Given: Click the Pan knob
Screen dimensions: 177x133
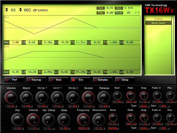Looking at the screenshot, I should [18, 120].
